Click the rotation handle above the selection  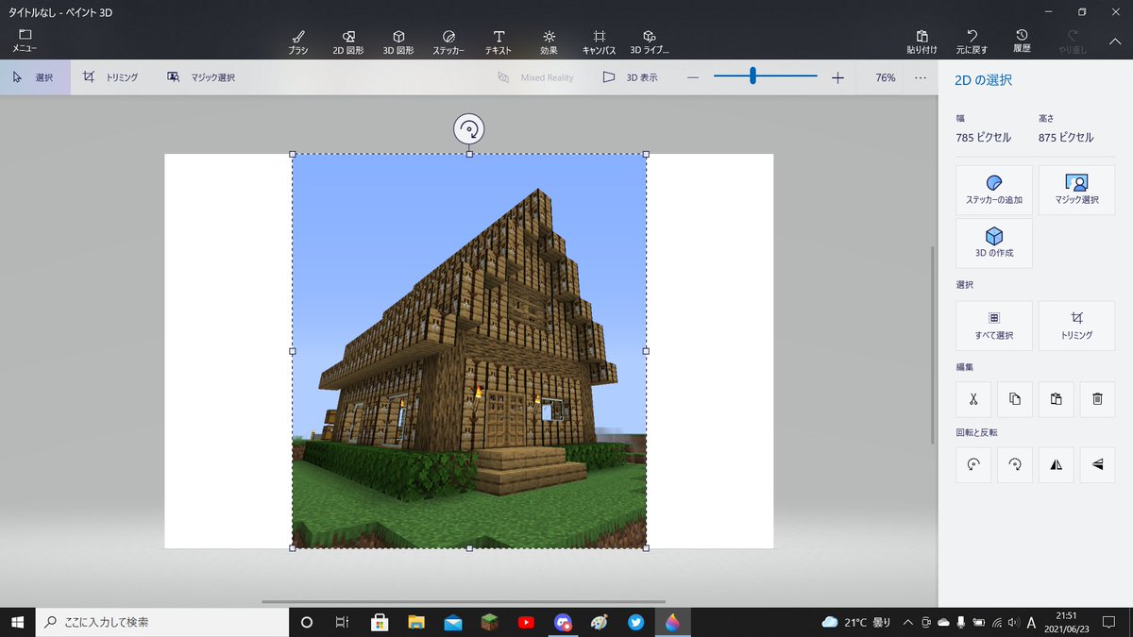coord(469,128)
